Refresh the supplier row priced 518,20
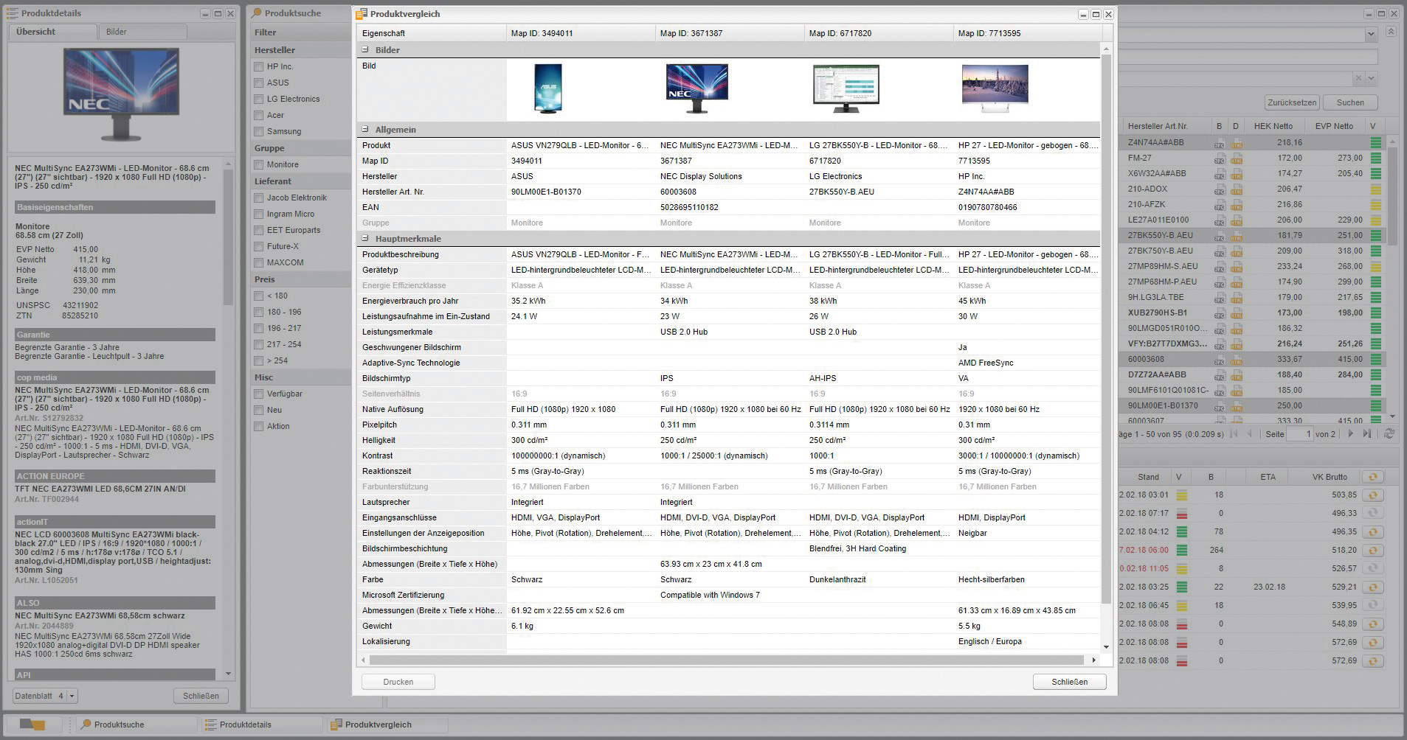Screen dimensions: 1407x740 (1372, 551)
